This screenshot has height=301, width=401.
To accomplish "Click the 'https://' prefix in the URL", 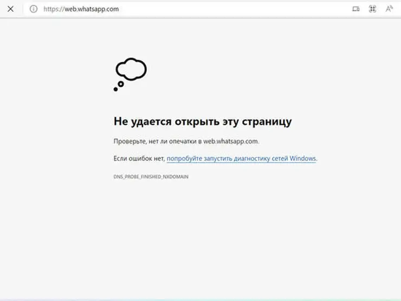I will point(53,9).
